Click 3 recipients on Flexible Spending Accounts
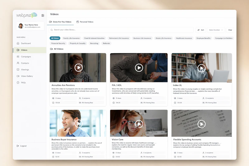 pos(208,153)
